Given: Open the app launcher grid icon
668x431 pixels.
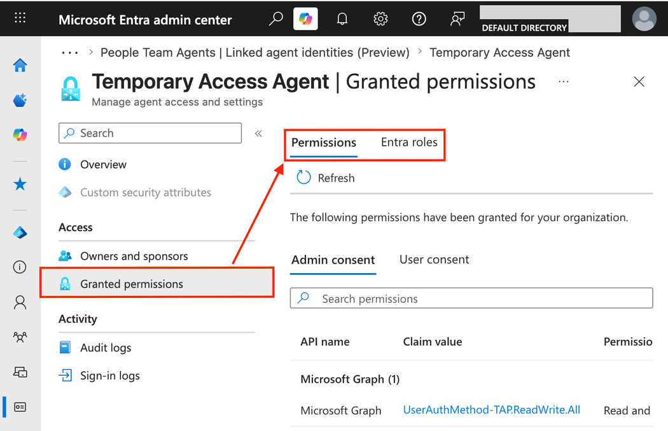Looking at the screenshot, I should [20, 17].
